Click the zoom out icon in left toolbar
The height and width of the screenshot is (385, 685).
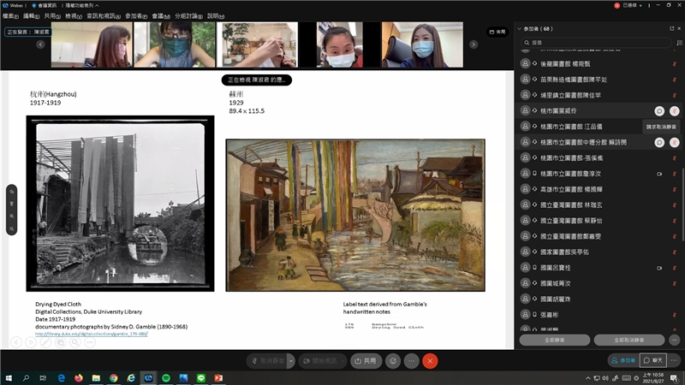pyautogui.click(x=12, y=228)
